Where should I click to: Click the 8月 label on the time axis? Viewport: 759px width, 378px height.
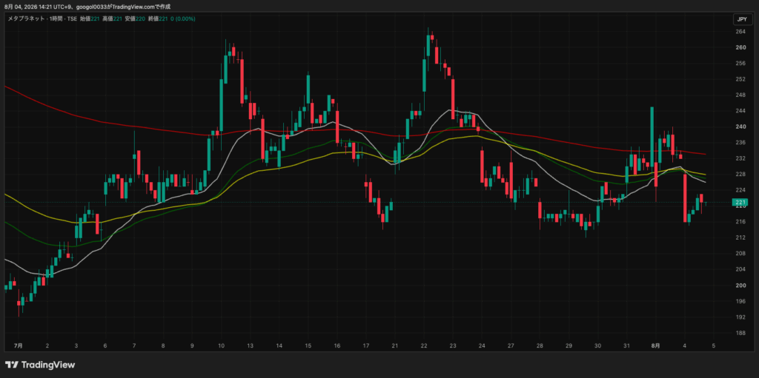point(656,346)
